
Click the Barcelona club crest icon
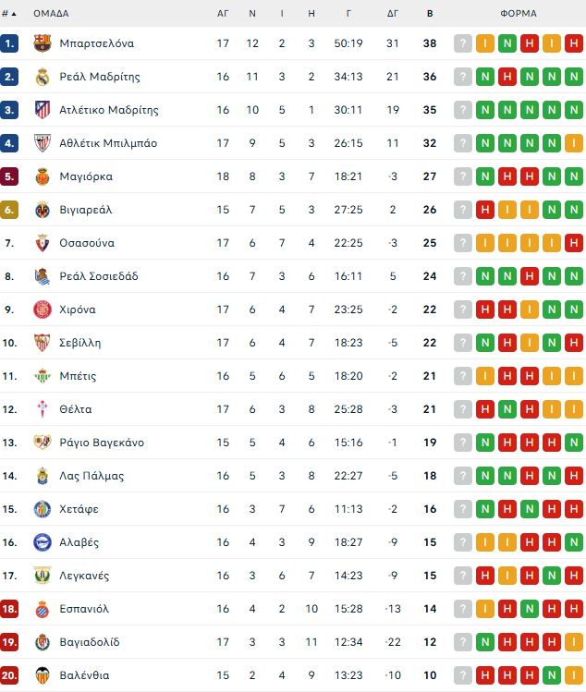pos(43,43)
